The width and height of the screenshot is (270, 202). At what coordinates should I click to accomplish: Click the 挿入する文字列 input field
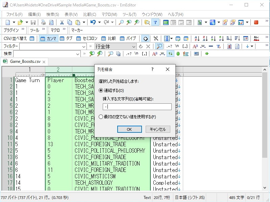point(137,107)
